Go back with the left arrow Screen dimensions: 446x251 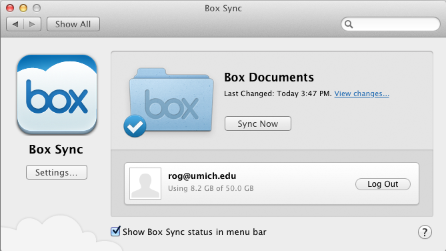pos(15,24)
